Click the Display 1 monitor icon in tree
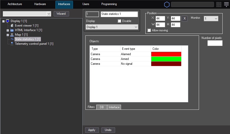Viewport: 230px width, 134px height. click(x=7, y=21)
